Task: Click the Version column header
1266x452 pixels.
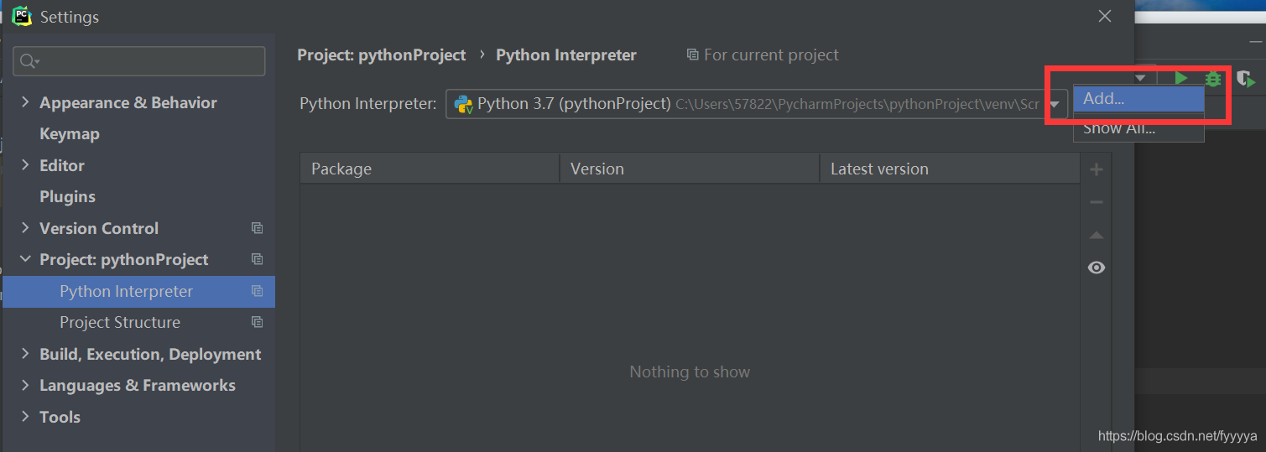Action: point(690,169)
